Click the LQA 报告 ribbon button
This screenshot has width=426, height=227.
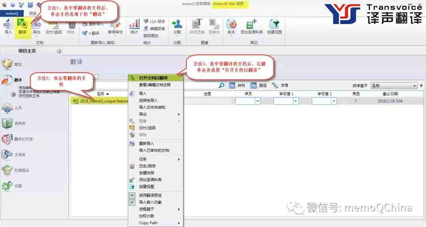click(154, 21)
